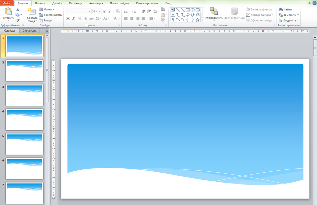Click the Paste (Вставить) clipboard icon
Image resolution: width=317 pixels, height=205 pixels.
coord(8,12)
